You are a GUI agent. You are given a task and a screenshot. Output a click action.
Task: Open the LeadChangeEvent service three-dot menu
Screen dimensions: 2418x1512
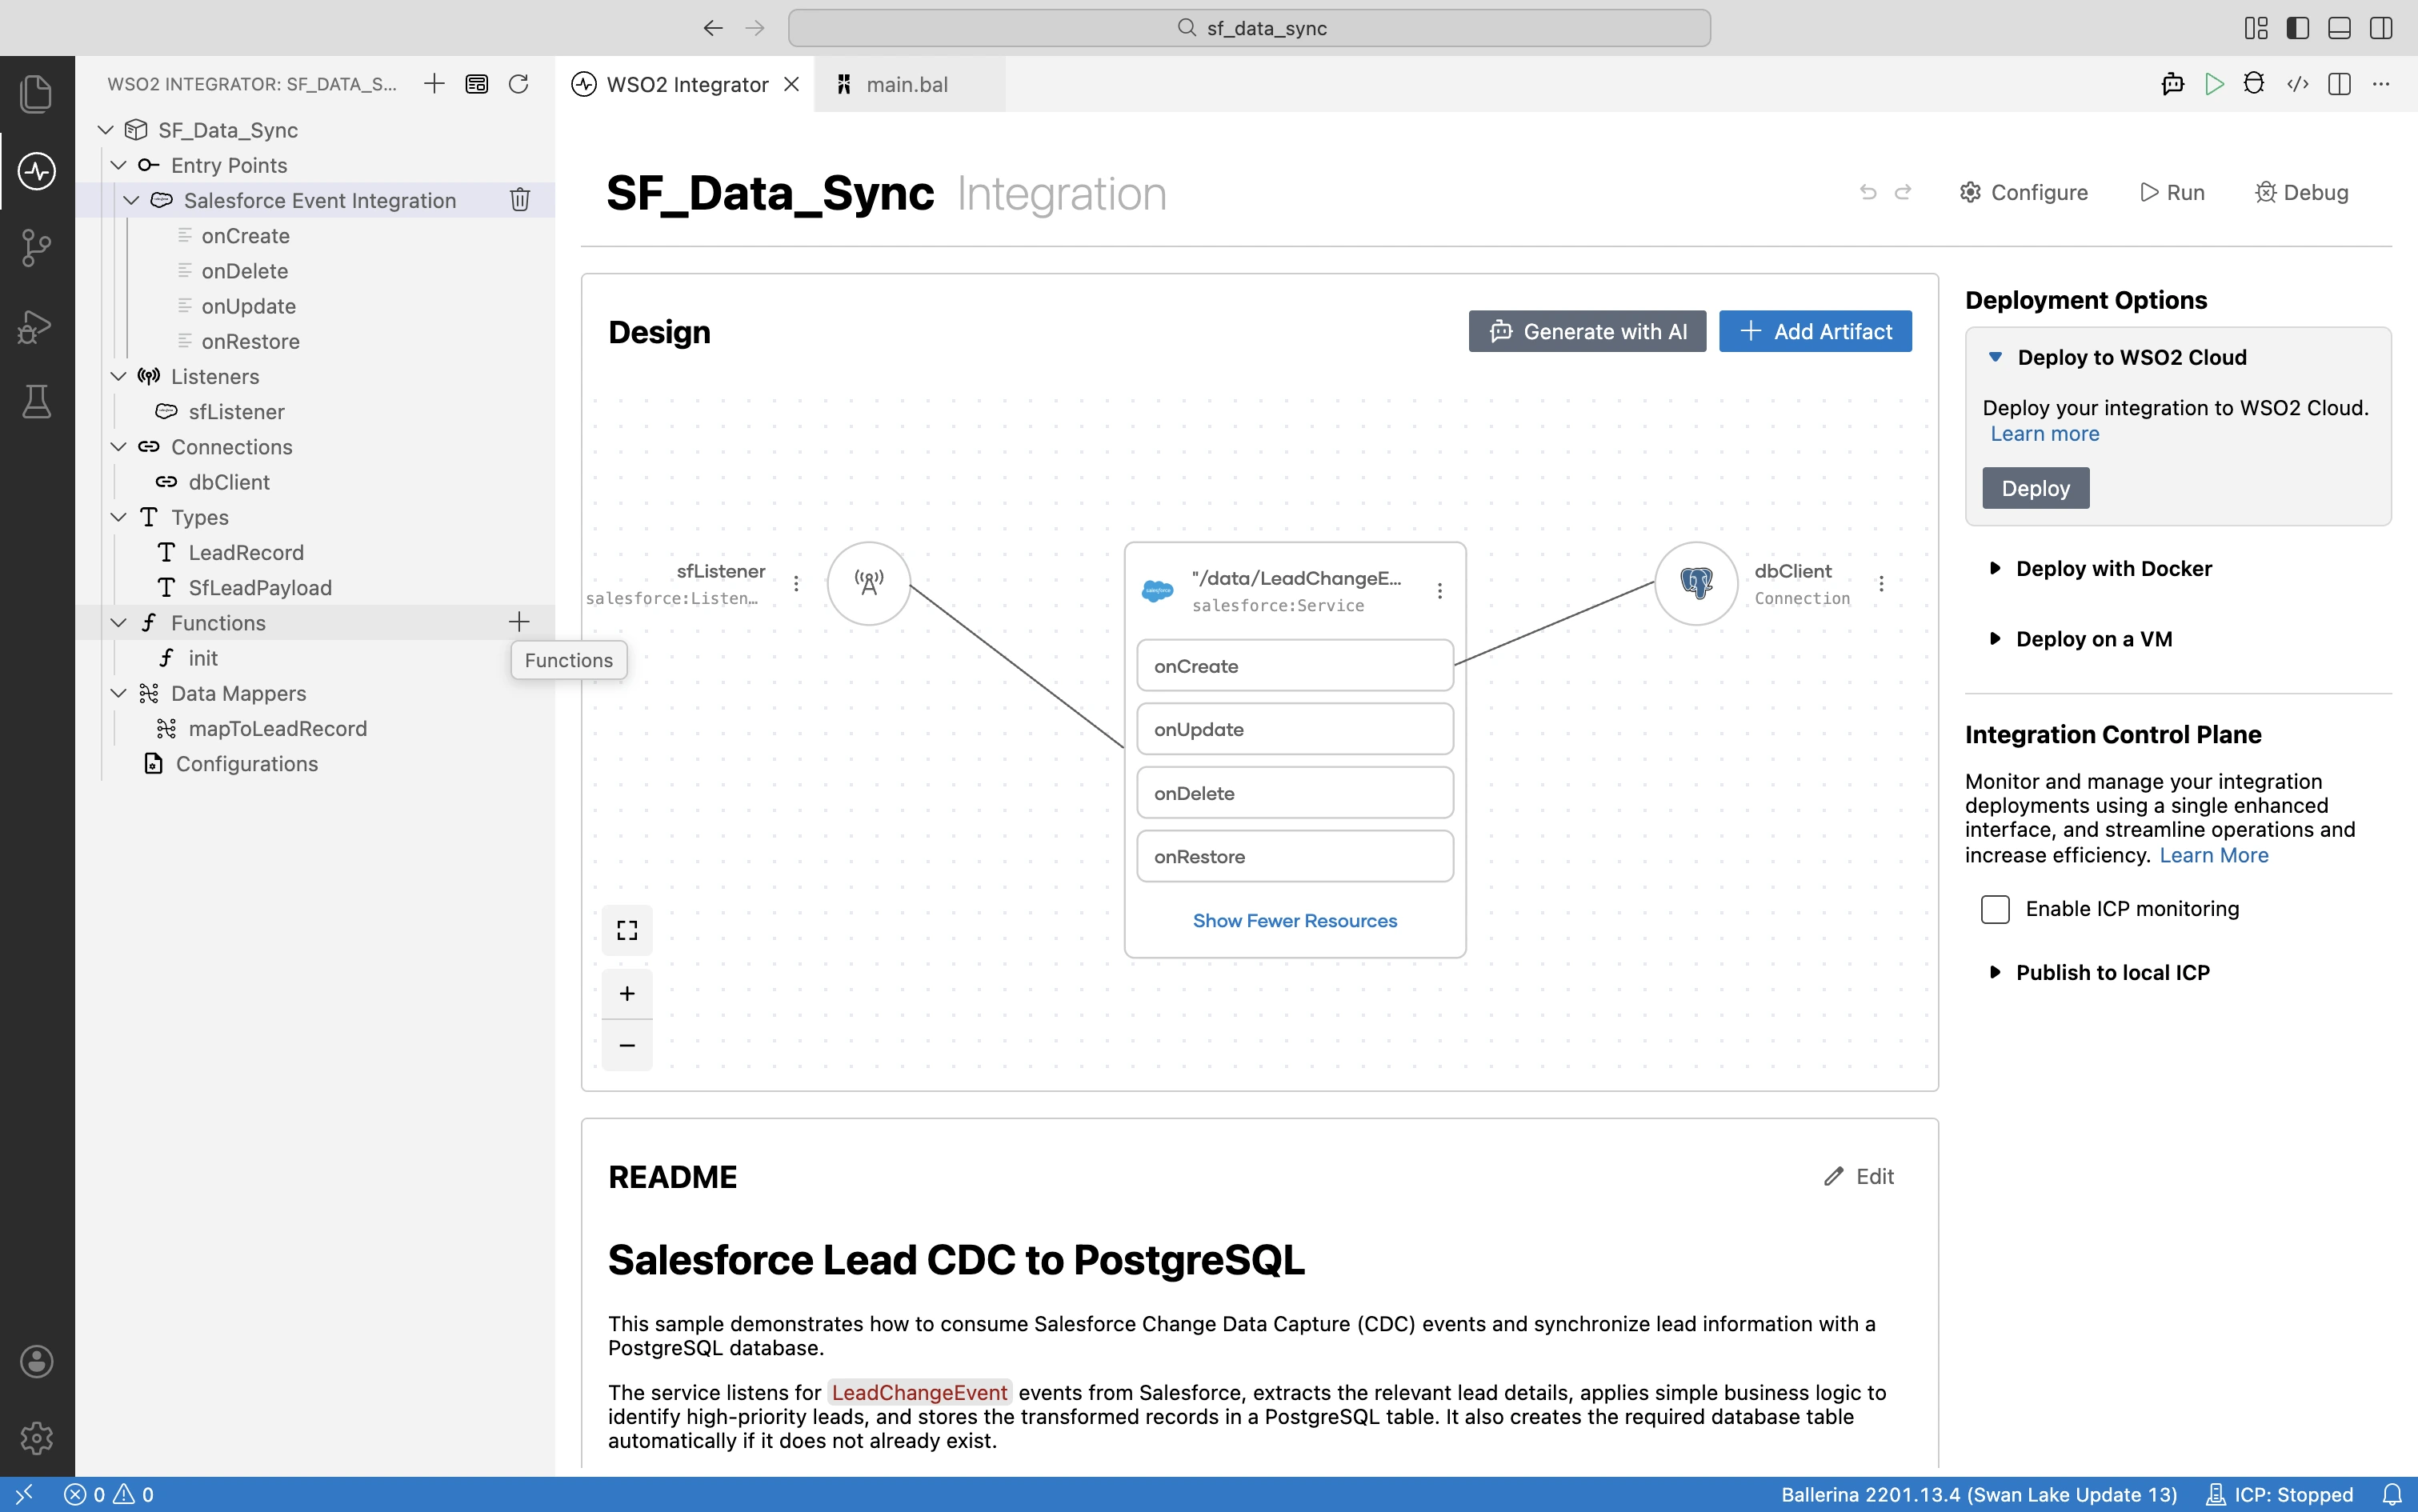pyautogui.click(x=1440, y=591)
